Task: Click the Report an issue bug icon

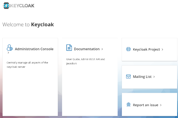Action: tap(128, 104)
